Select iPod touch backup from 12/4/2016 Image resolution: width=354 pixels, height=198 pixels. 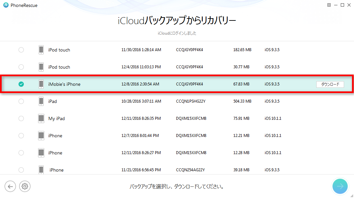pos(21,67)
